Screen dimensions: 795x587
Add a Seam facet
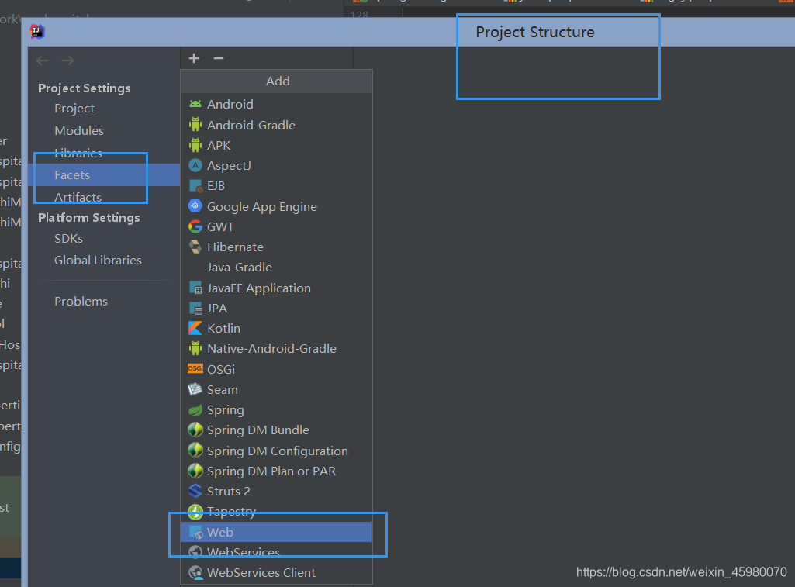tap(276, 389)
